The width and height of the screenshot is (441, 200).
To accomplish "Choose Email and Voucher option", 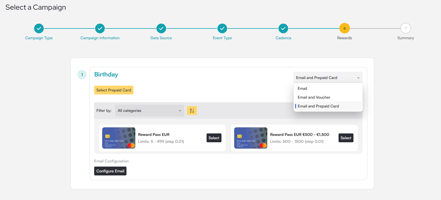I will (328, 97).
